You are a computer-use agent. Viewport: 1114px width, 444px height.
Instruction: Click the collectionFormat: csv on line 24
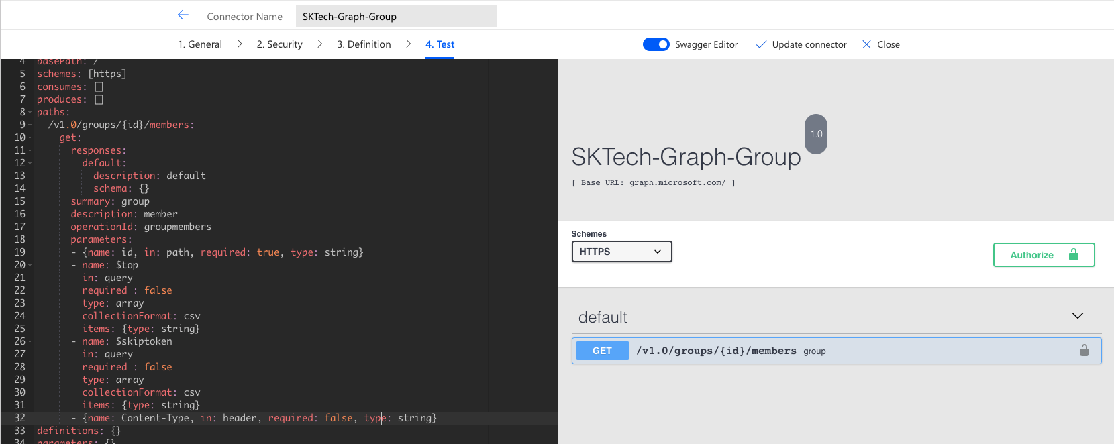coord(142,316)
